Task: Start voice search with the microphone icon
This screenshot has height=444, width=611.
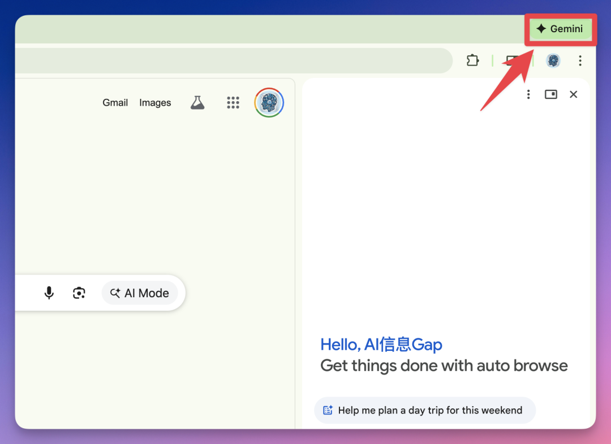Action: click(49, 293)
